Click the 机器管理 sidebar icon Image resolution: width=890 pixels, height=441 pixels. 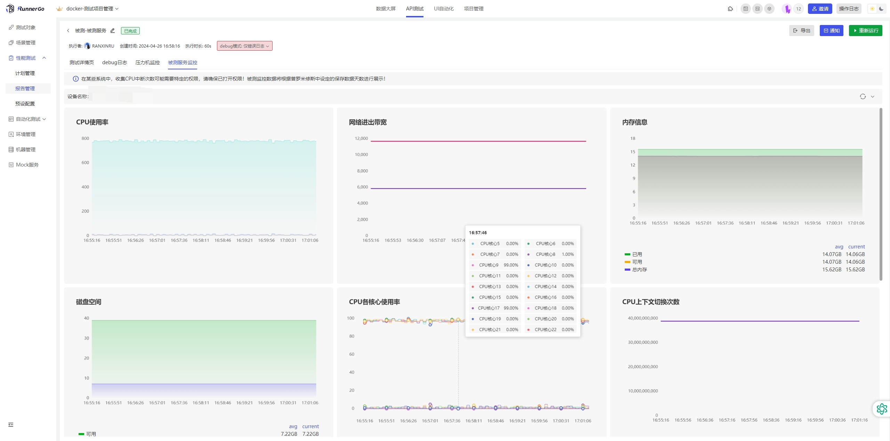tap(11, 150)
